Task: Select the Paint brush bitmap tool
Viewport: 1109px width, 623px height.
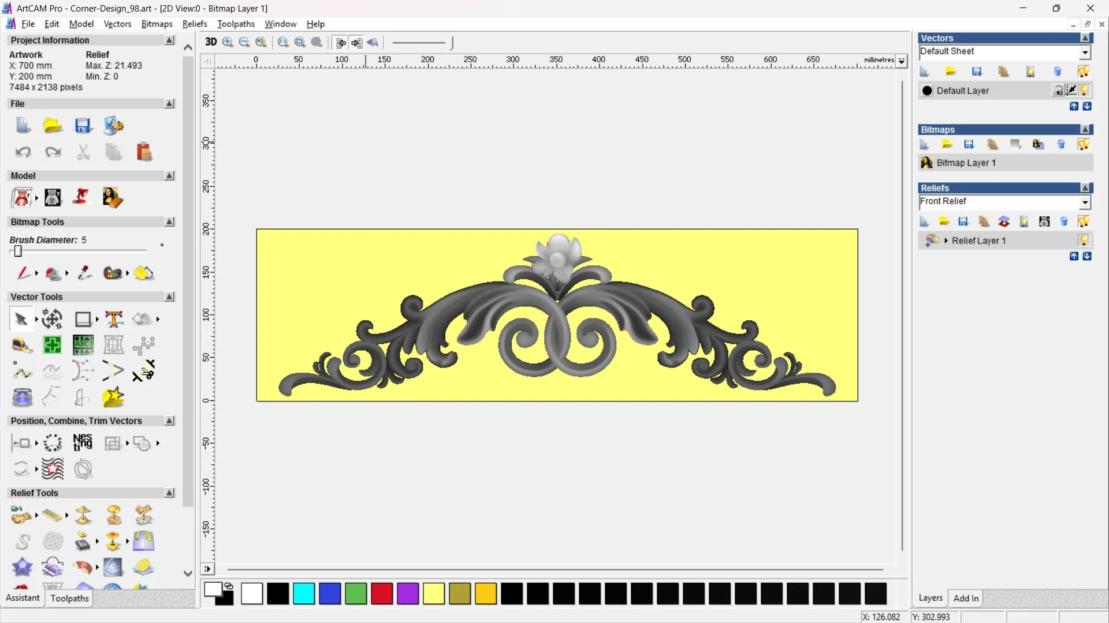Action: click(23, 273)
